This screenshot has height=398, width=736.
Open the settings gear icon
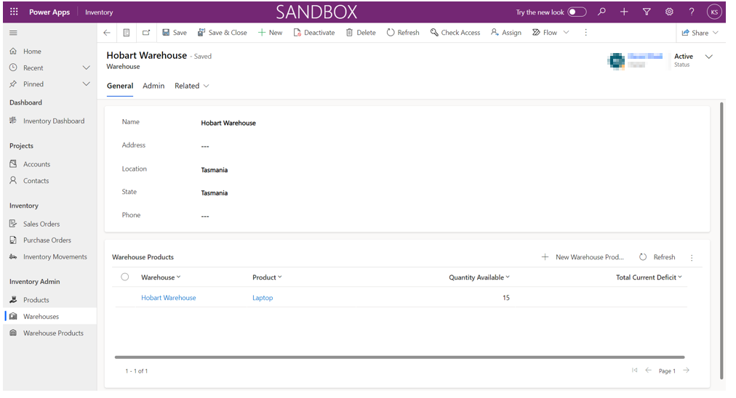pyautogui.click(x=669, y=12)
